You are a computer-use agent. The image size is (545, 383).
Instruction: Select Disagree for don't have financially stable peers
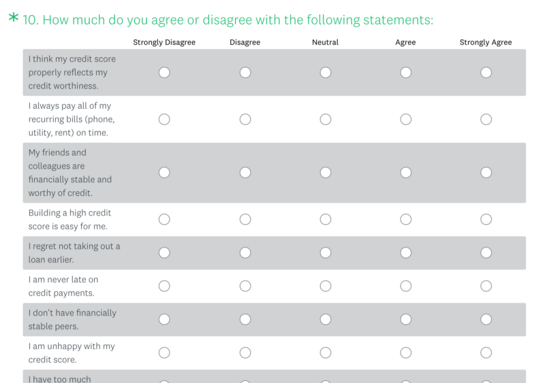pyautogui.click(x=245, y=320)
